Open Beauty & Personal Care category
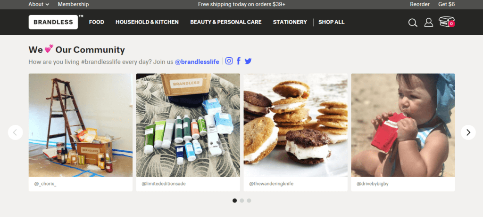Image resolution: width=483 pixels, height=217 pixels. tap(226, 22)
